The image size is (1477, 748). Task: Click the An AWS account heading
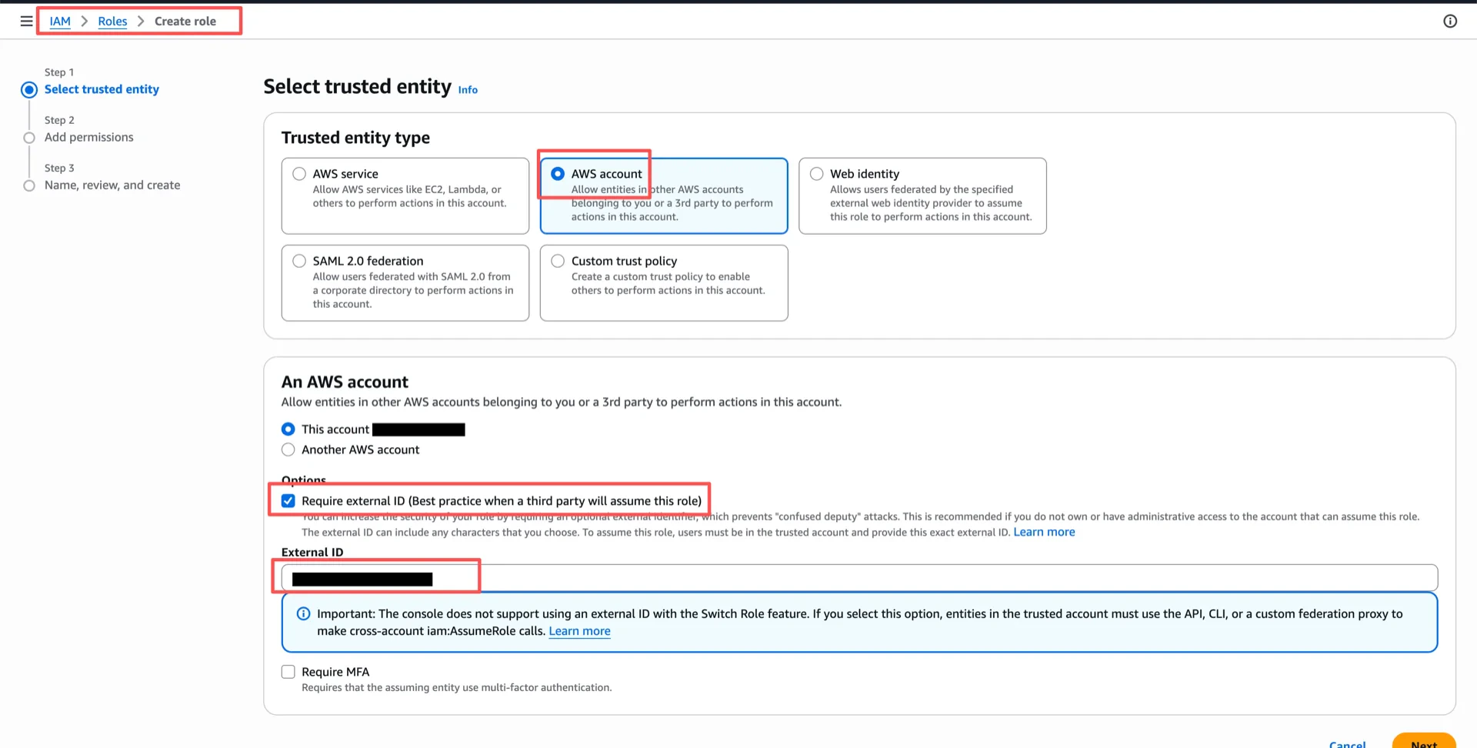click(345, 382)
